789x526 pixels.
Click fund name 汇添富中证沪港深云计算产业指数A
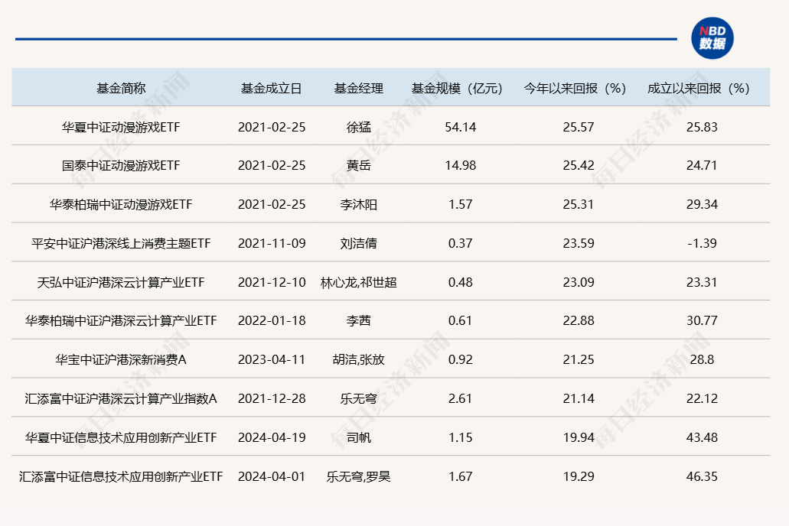point(121,399)
